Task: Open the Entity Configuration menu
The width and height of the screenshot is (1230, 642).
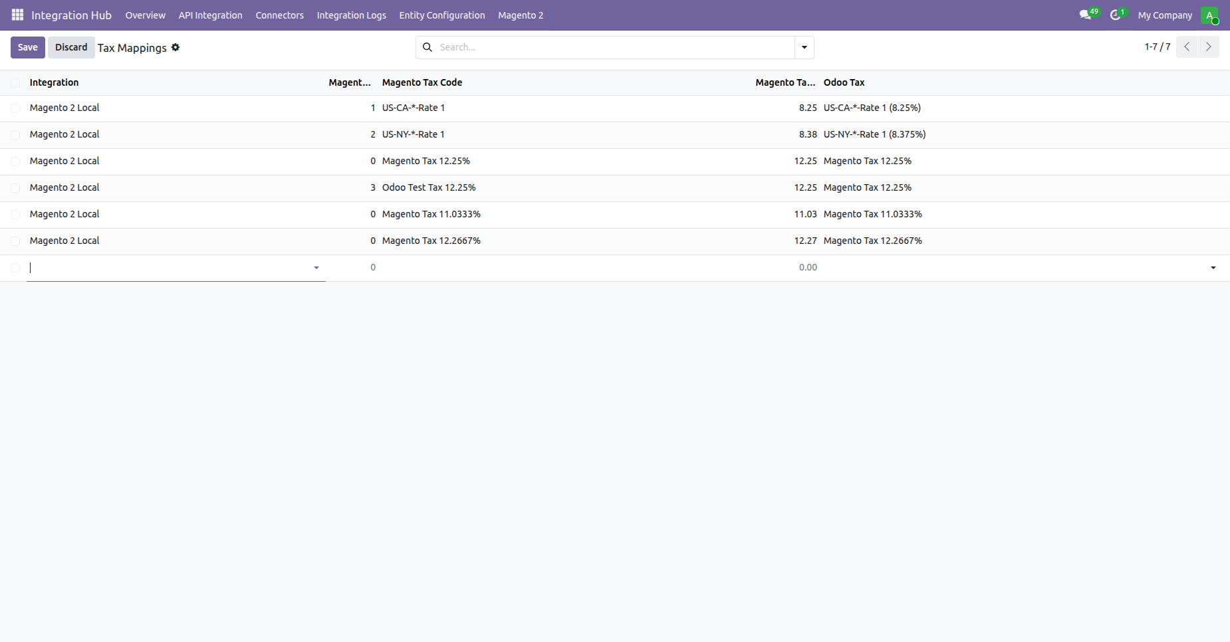Action: tap(442, 15)
